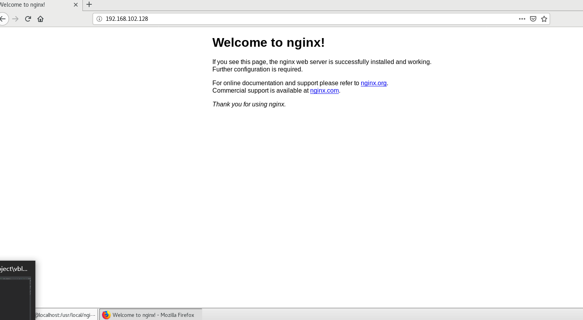Open the page actions three-dot menu
This screenshot has width=583, height=320.
pyautogui.click(x=522, y=19)
